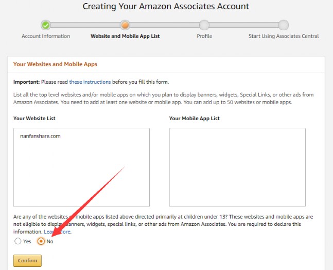The image size is (333, 270).
Task: Click the Your Websites and Mobile Apps header
Action: pyautogui.click(x=55, y=64)
